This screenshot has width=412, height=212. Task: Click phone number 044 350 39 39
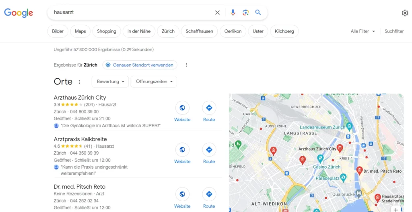coord(84,153)
